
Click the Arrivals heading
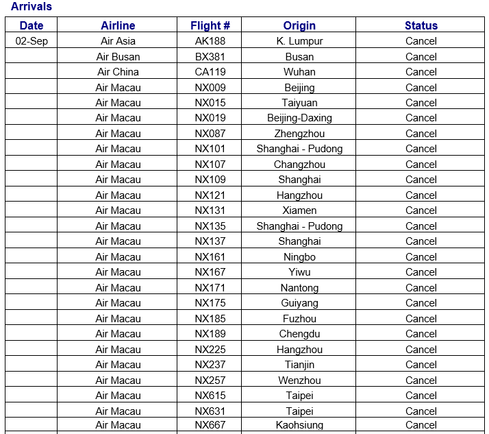31,7
